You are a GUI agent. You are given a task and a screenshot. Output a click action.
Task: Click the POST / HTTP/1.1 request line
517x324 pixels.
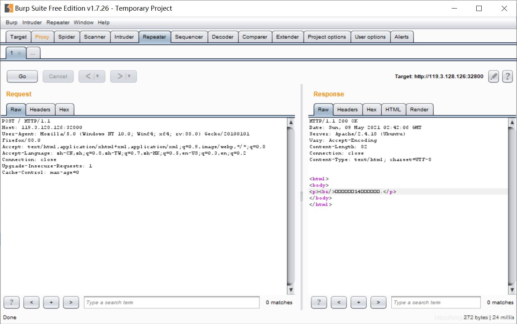click(x=26, y=121)
